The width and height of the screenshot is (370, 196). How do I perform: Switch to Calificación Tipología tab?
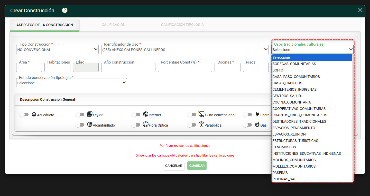tap(182, 25)
